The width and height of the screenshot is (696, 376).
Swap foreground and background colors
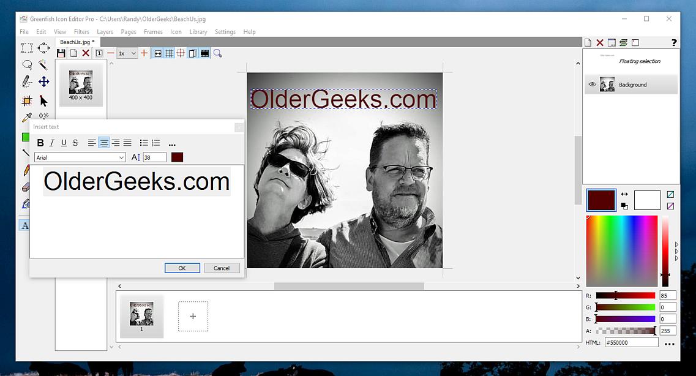pyautogui.click(x=624, y=194)
